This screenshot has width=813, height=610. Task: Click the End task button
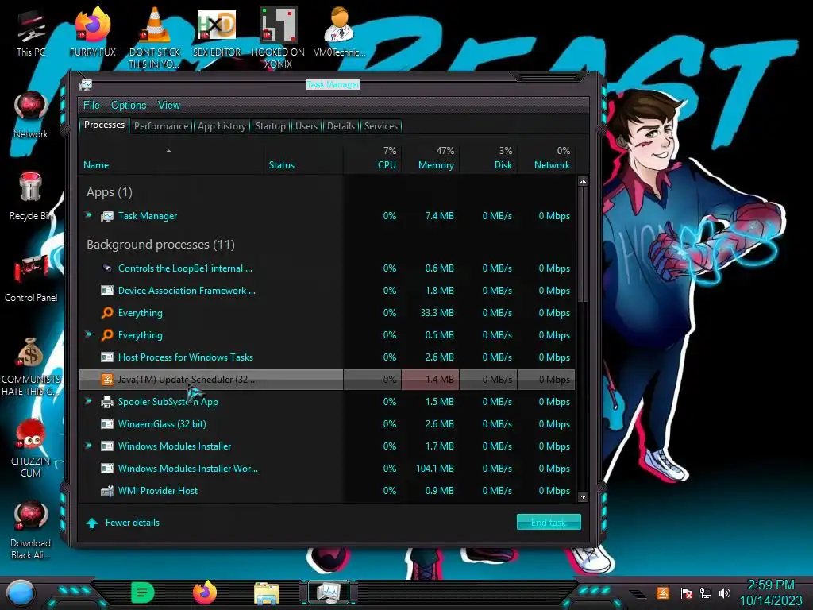tap(549, 523)
